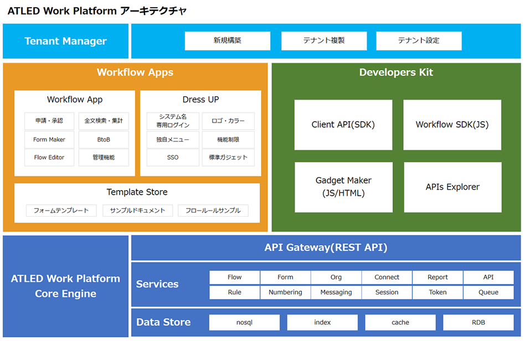
Task: Open the Gadget Maker (JS/HTML) tile
Action: [343, 187]
